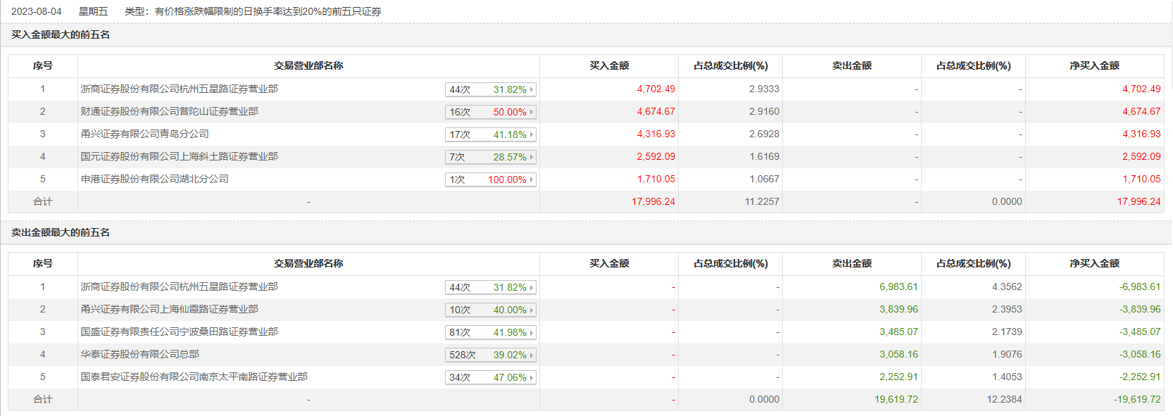
Task: Select net total -19,619.72
Action: click(1137, 399)
